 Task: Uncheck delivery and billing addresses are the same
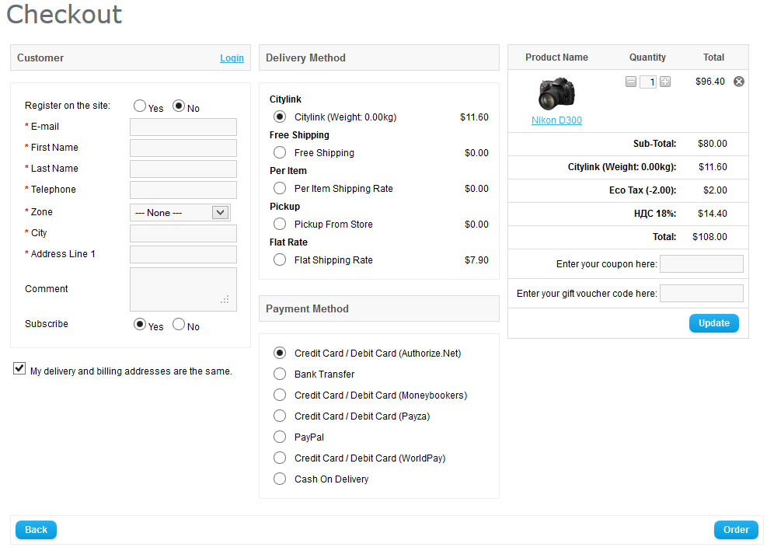(19, 369)
